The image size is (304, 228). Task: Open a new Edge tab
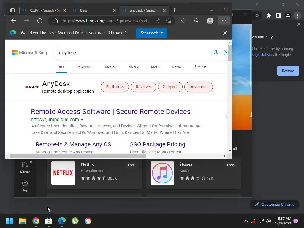pyautogui.click(x=174, y=10)
